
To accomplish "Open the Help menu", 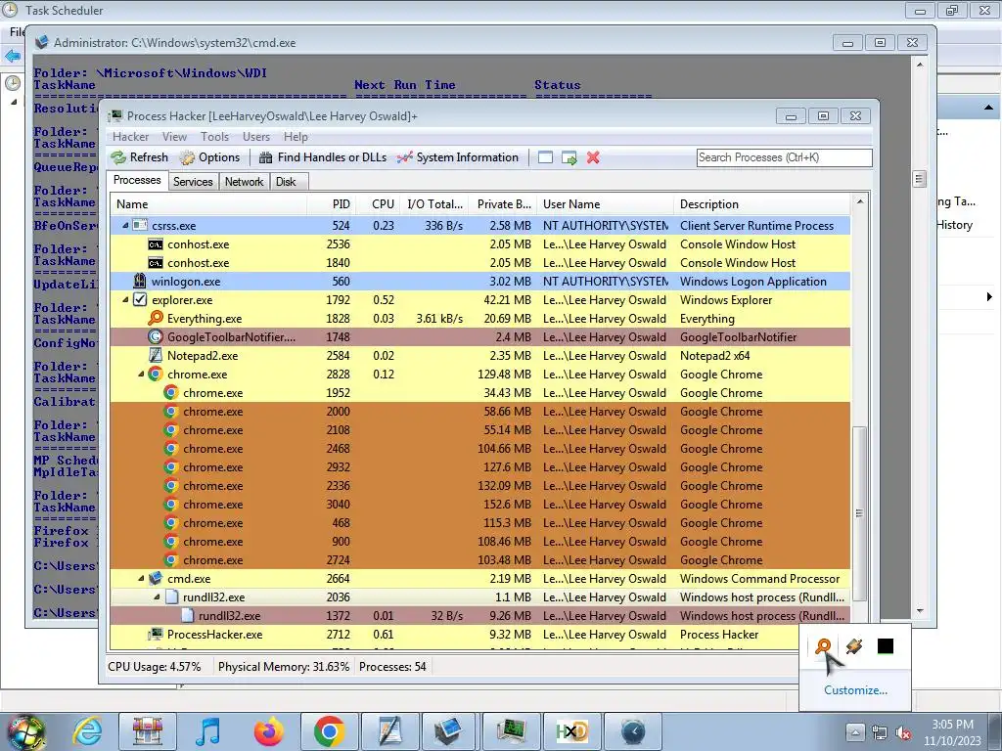I will coord(296,137).
